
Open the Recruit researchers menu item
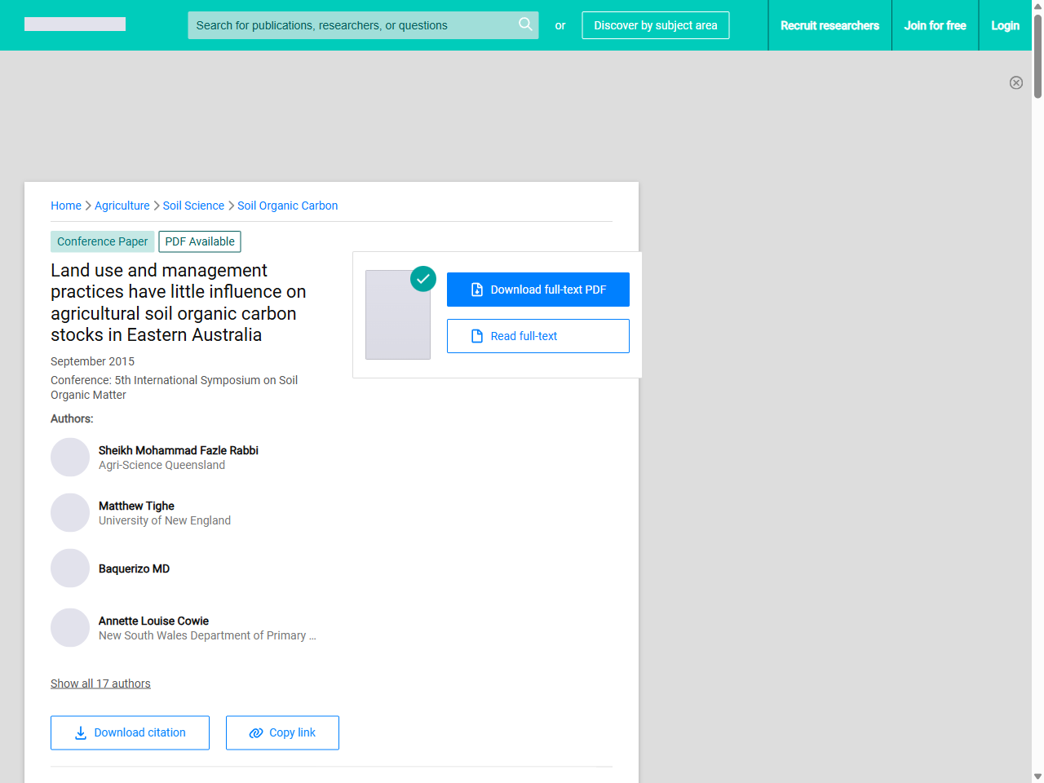pos(829,25)
